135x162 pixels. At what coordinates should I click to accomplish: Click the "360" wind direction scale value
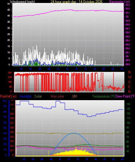[x=10, y=73]
